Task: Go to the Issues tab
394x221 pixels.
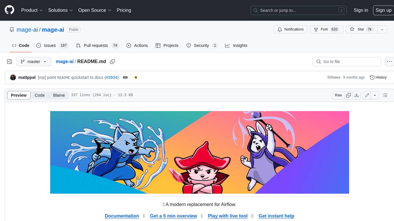Action: pos(50,45)
